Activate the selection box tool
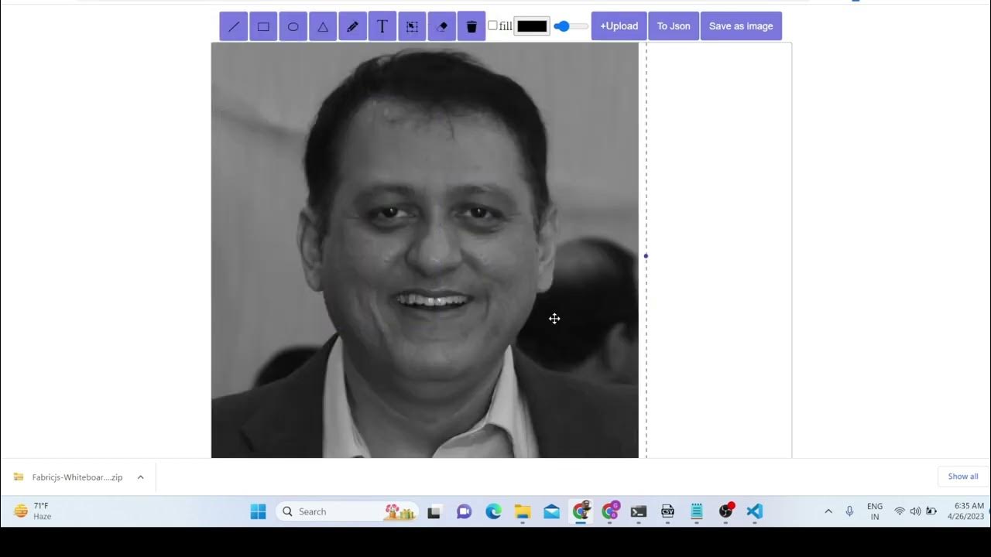This screenshot has height=557, width=991. point(412,26)
